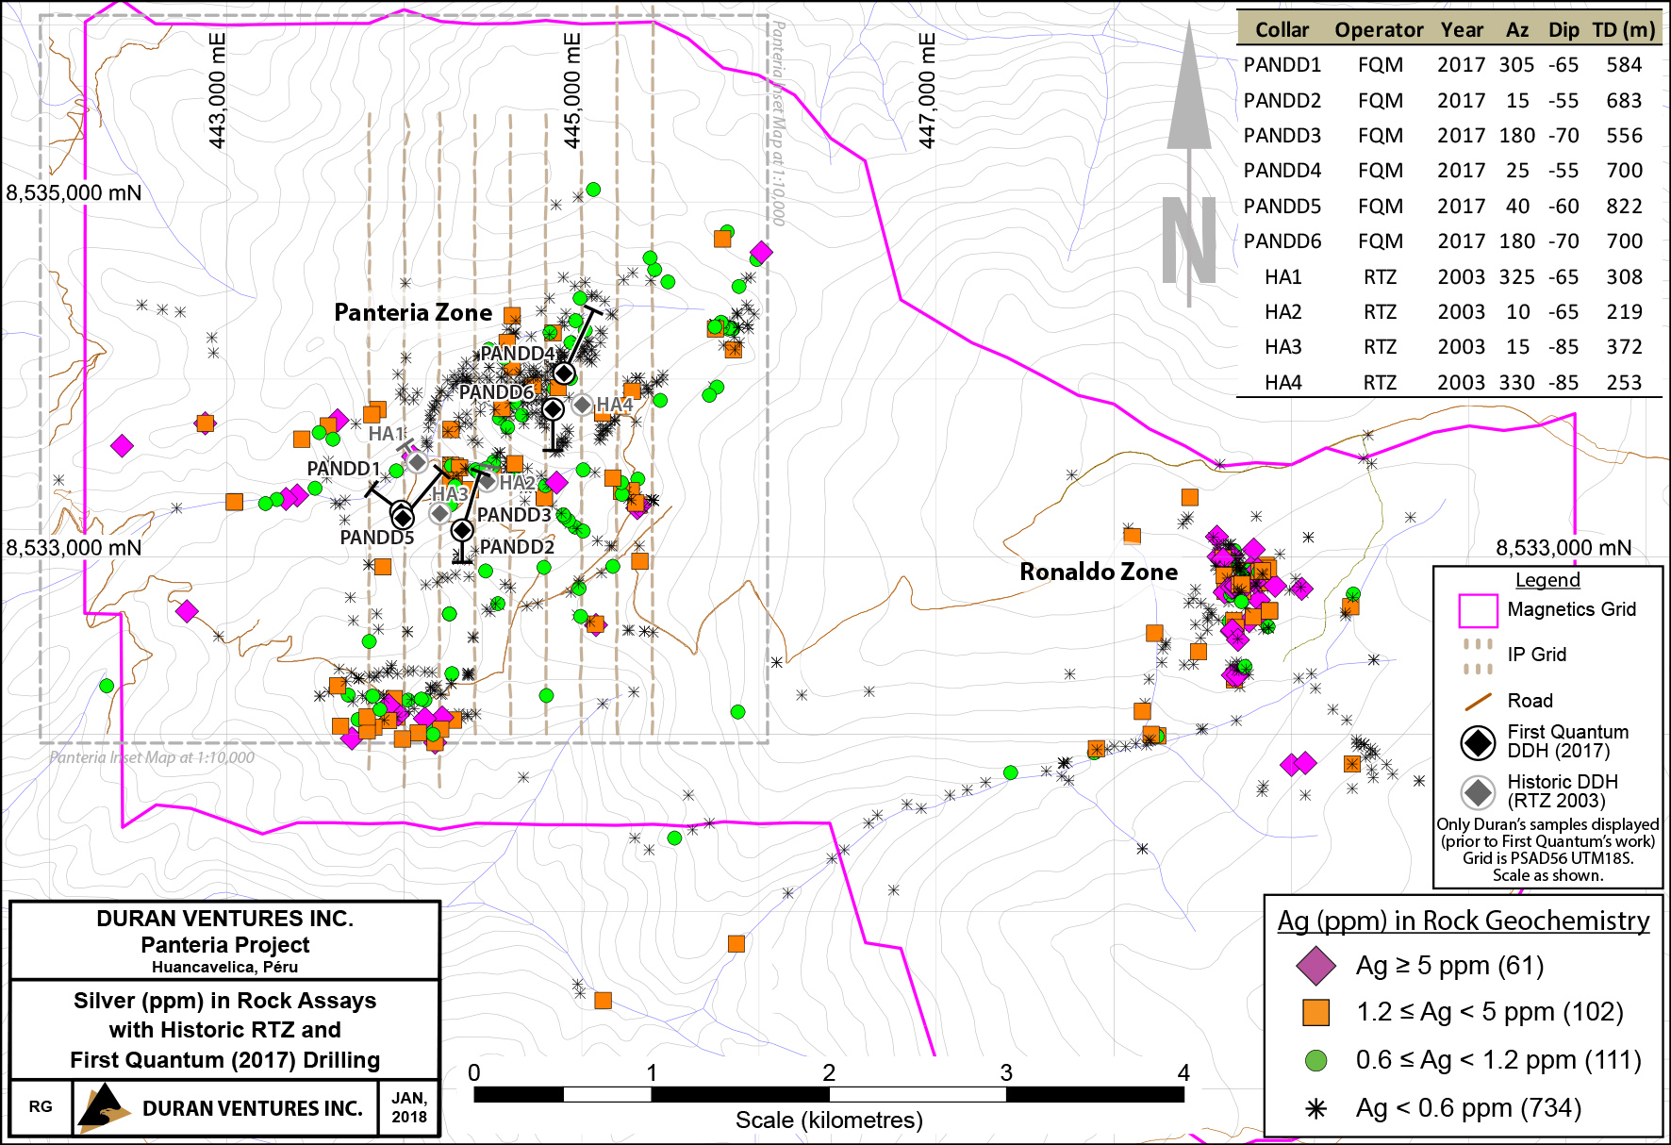Click HA1 row in collar table
1671x1145 pixels.
(x=1448, y=277)
